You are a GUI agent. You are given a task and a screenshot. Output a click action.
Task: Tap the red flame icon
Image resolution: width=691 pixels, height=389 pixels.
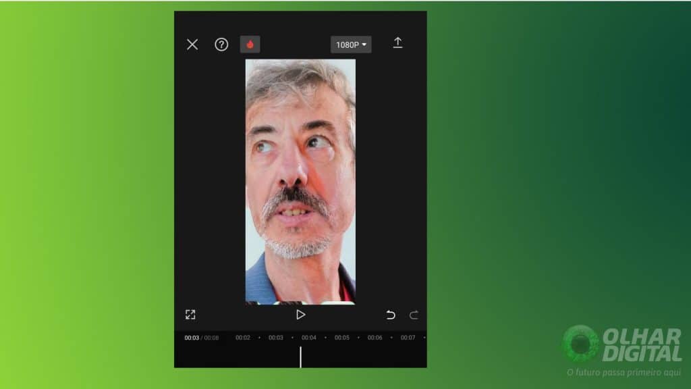coord(250,45)
